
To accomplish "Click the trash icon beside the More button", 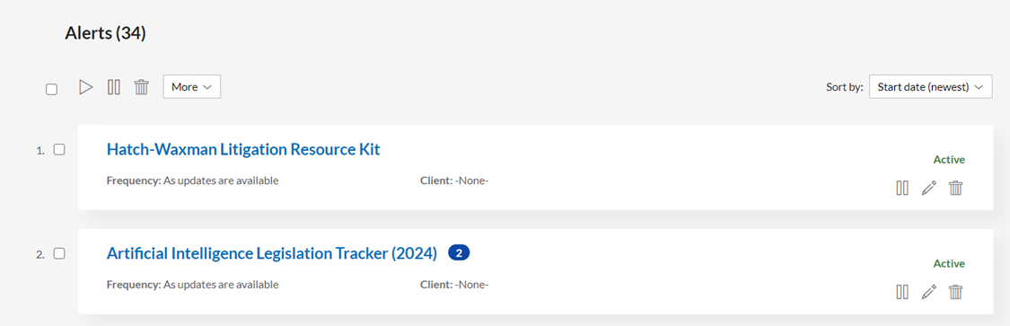I will (x=142, y=87).
